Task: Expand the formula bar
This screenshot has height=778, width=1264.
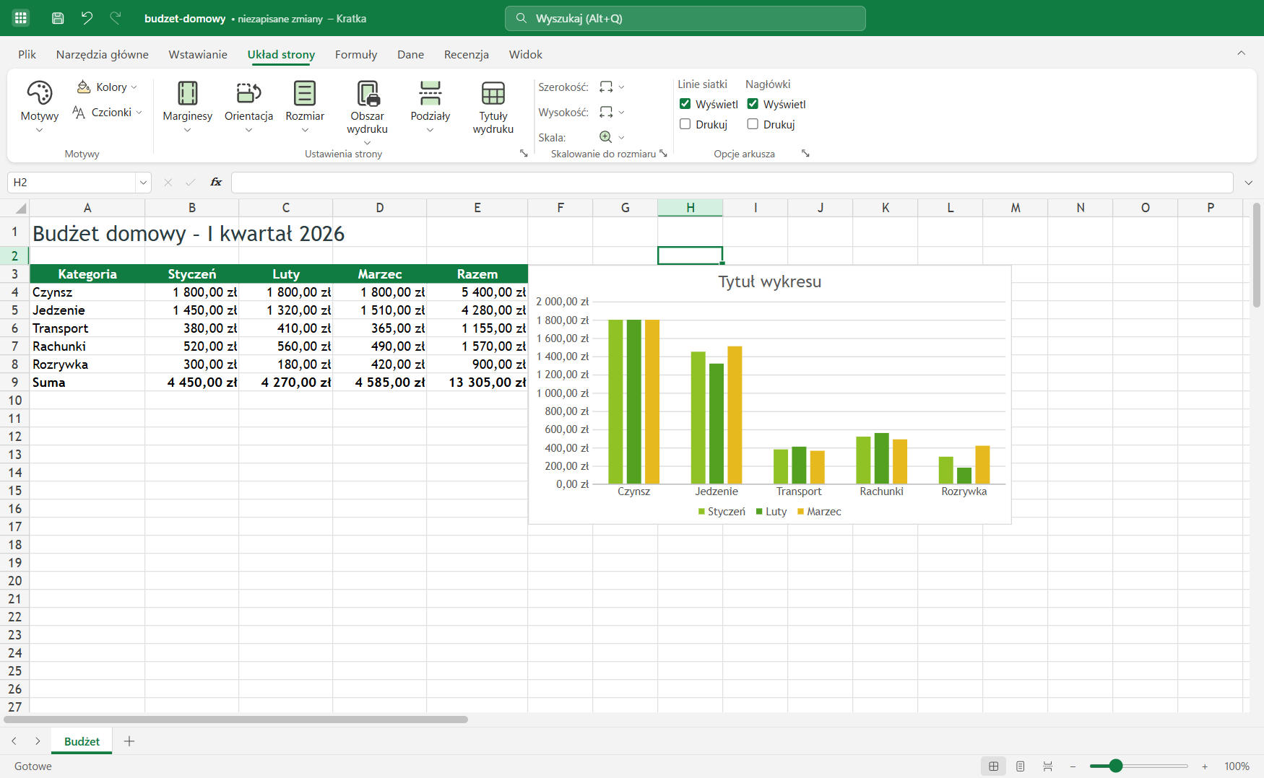Action: pyautogui.click(x=1248, y=183)
